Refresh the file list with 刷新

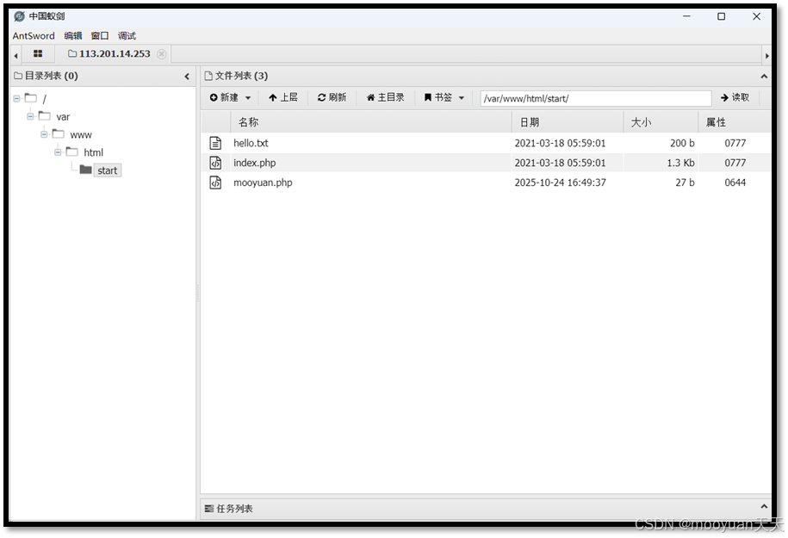tap(332, 97)
